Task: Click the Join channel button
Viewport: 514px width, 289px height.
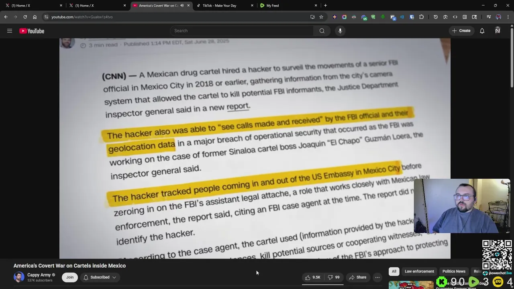Action: pyautogui.click(x=70, y=277)
